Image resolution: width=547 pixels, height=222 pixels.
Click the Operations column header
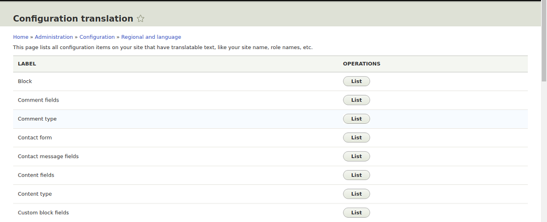[362, 64]
